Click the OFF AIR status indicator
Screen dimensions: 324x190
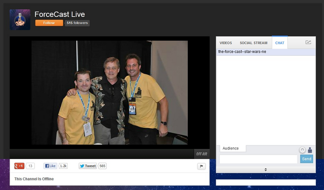click(201, 154)
